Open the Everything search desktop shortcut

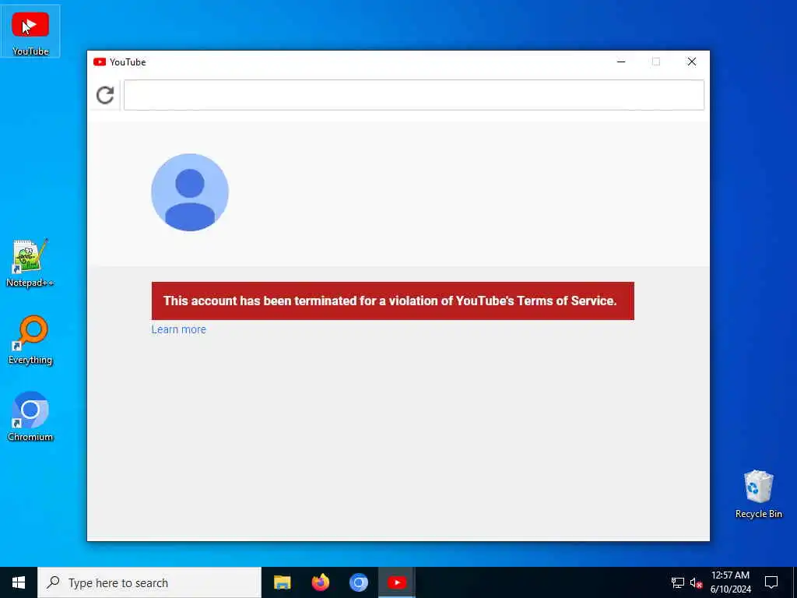[30, 340]
